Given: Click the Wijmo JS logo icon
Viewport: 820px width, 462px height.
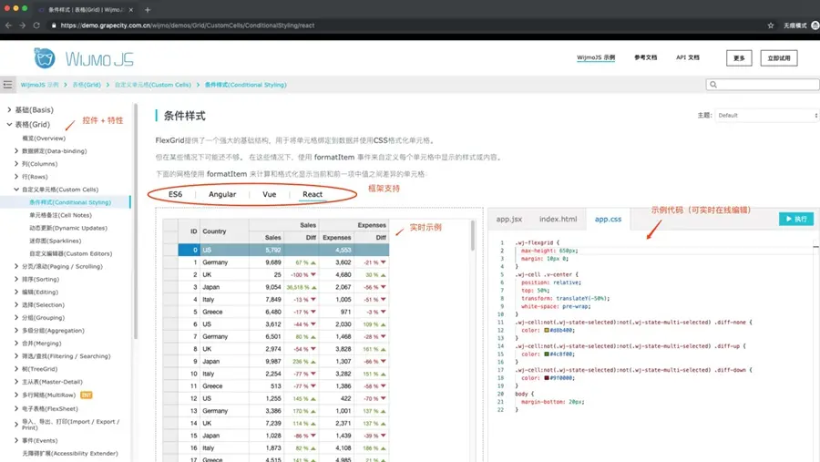Looking at the screenshot, I should [x=45, y=57].
